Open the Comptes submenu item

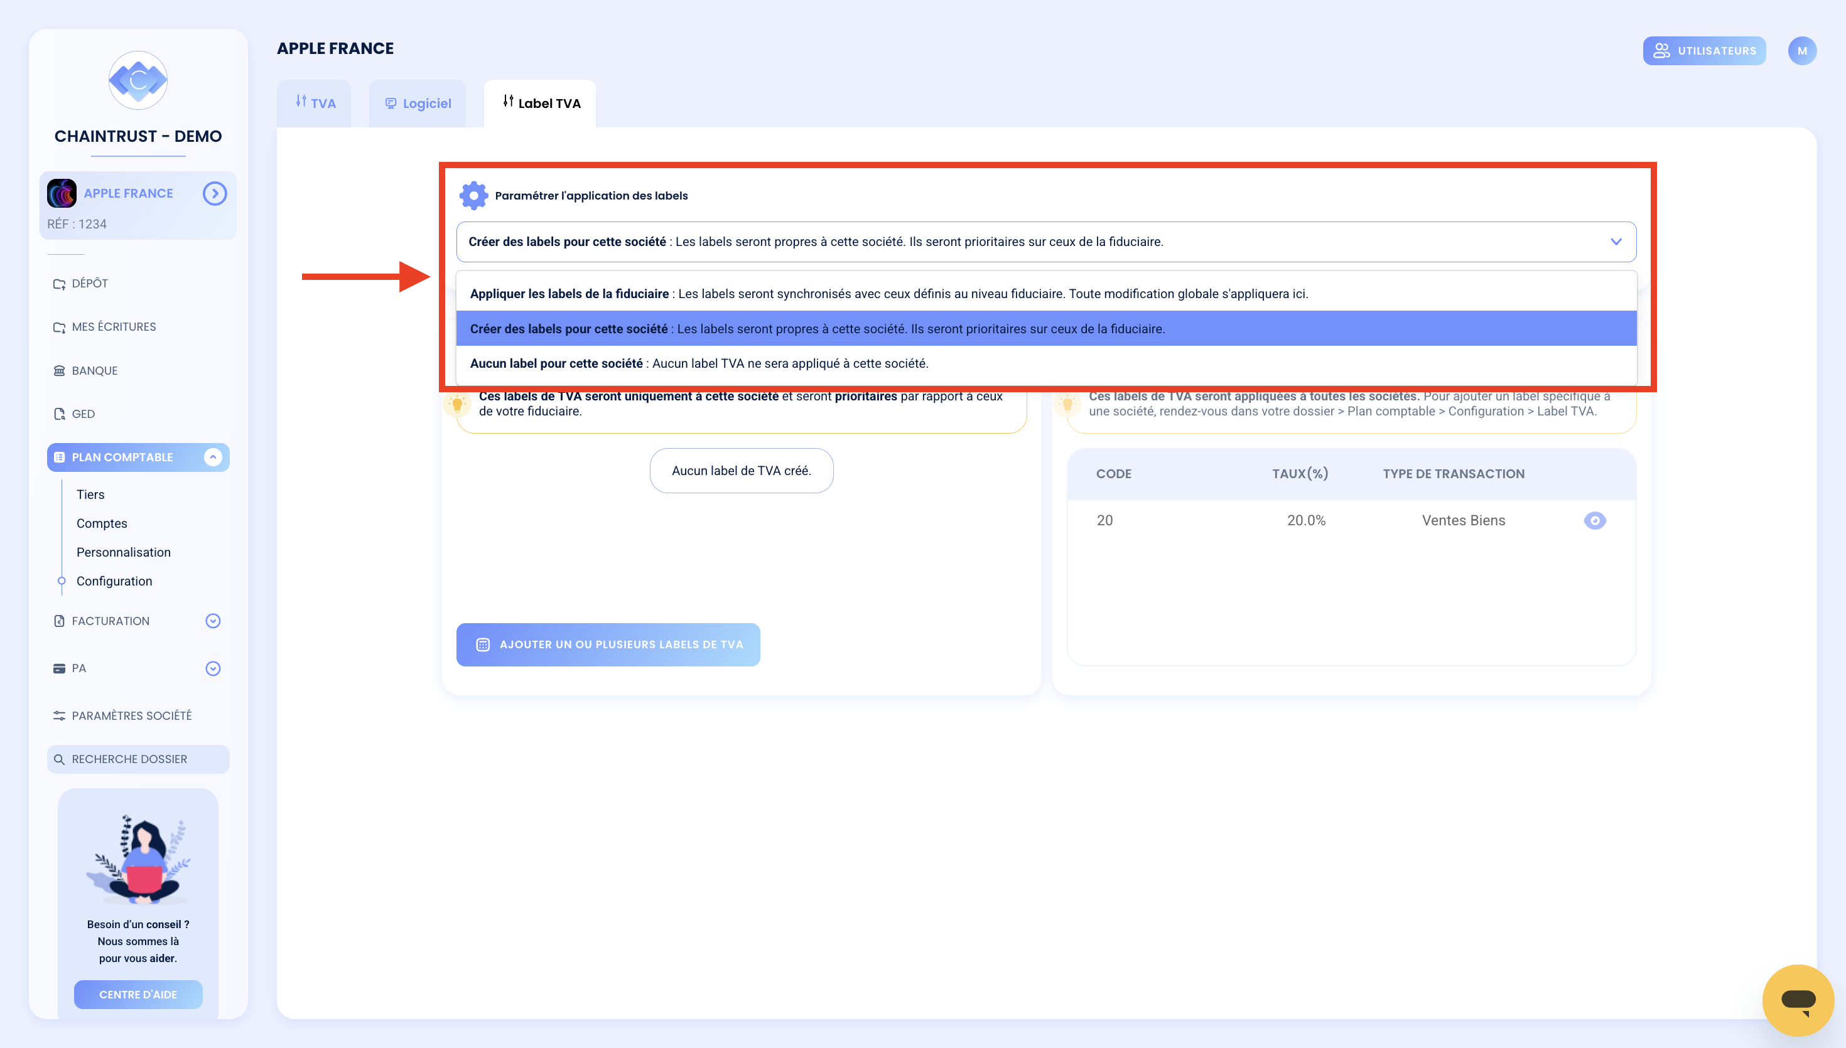pyautogui.click(x=102, y=523)
